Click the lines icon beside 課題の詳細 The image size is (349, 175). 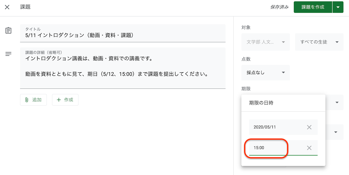point(8,54)
